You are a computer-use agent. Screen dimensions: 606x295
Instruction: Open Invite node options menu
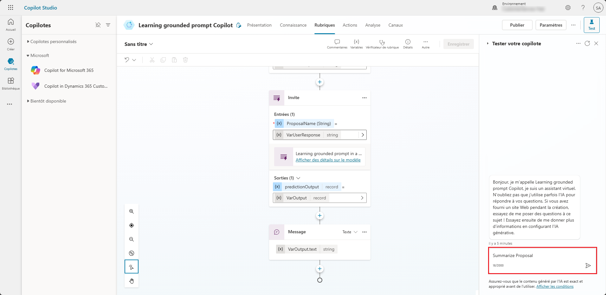(x=364, y=98)
